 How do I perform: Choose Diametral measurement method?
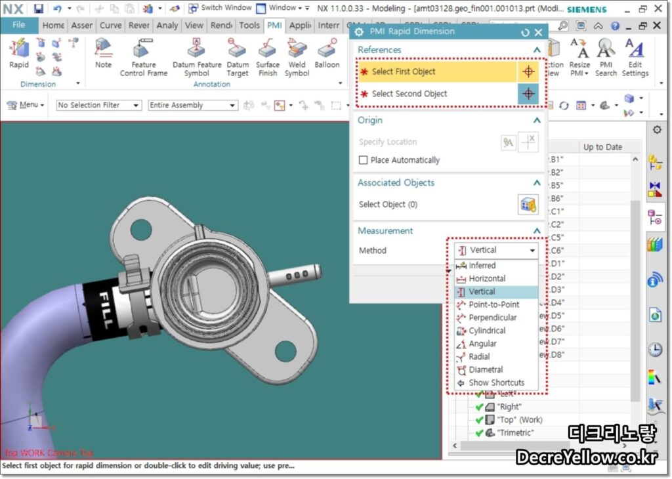[496, 369]
